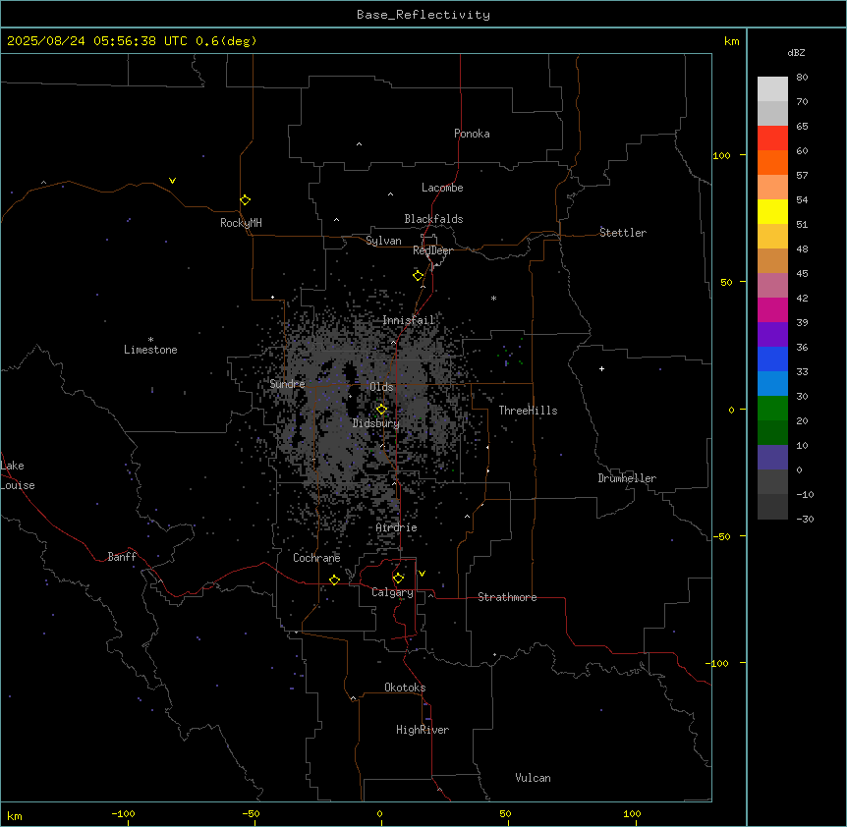Select the yellow diamond marker below Cochrane
Image resolution: width=847 pixels, height=827 pixels.
[x=334, y=579]
